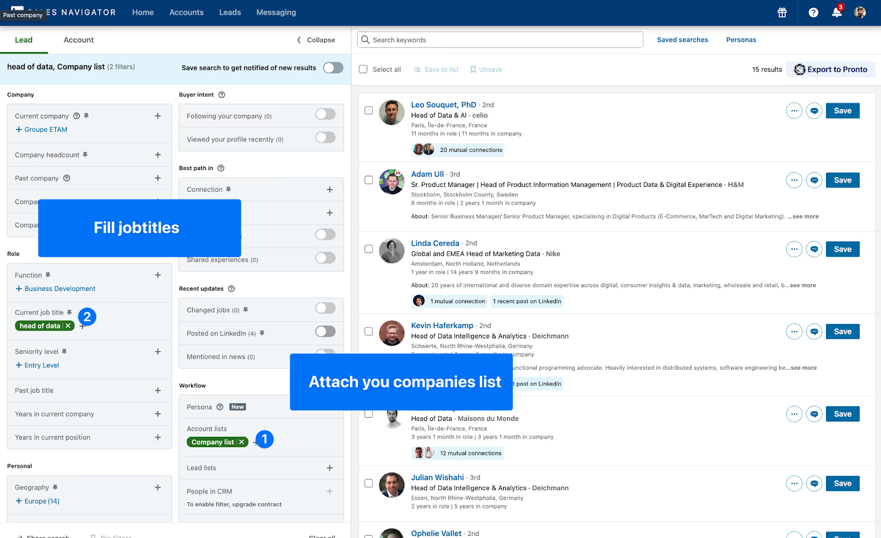The image size is (881, 538).
Task: Expand Connection filter
Action: (x=330, y=190)
